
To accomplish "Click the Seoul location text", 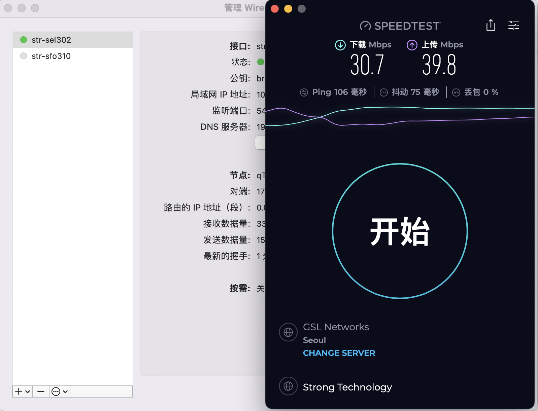I will [x=314, y=340].
